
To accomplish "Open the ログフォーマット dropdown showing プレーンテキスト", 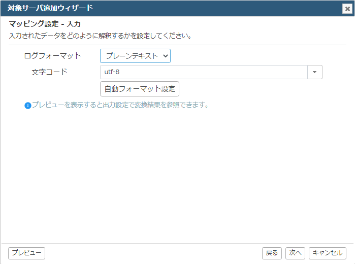I will 135,56.
